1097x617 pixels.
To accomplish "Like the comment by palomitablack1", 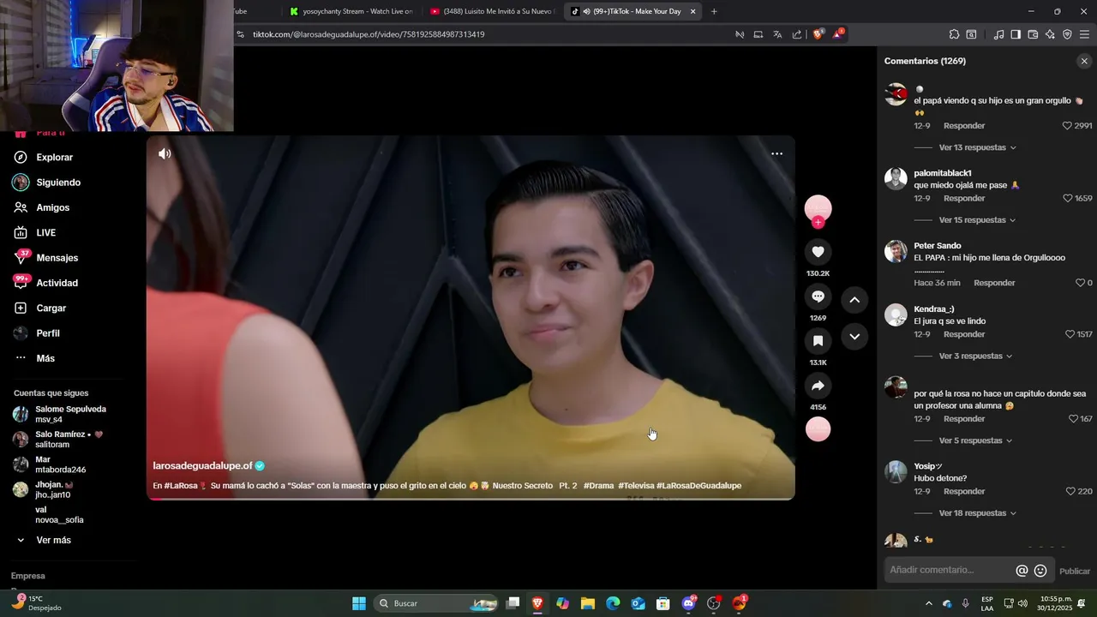I will tap(1068, 198).
